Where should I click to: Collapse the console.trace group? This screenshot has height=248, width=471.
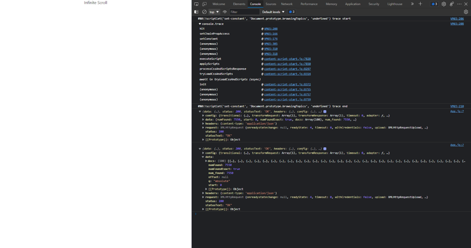coord(200,24)
